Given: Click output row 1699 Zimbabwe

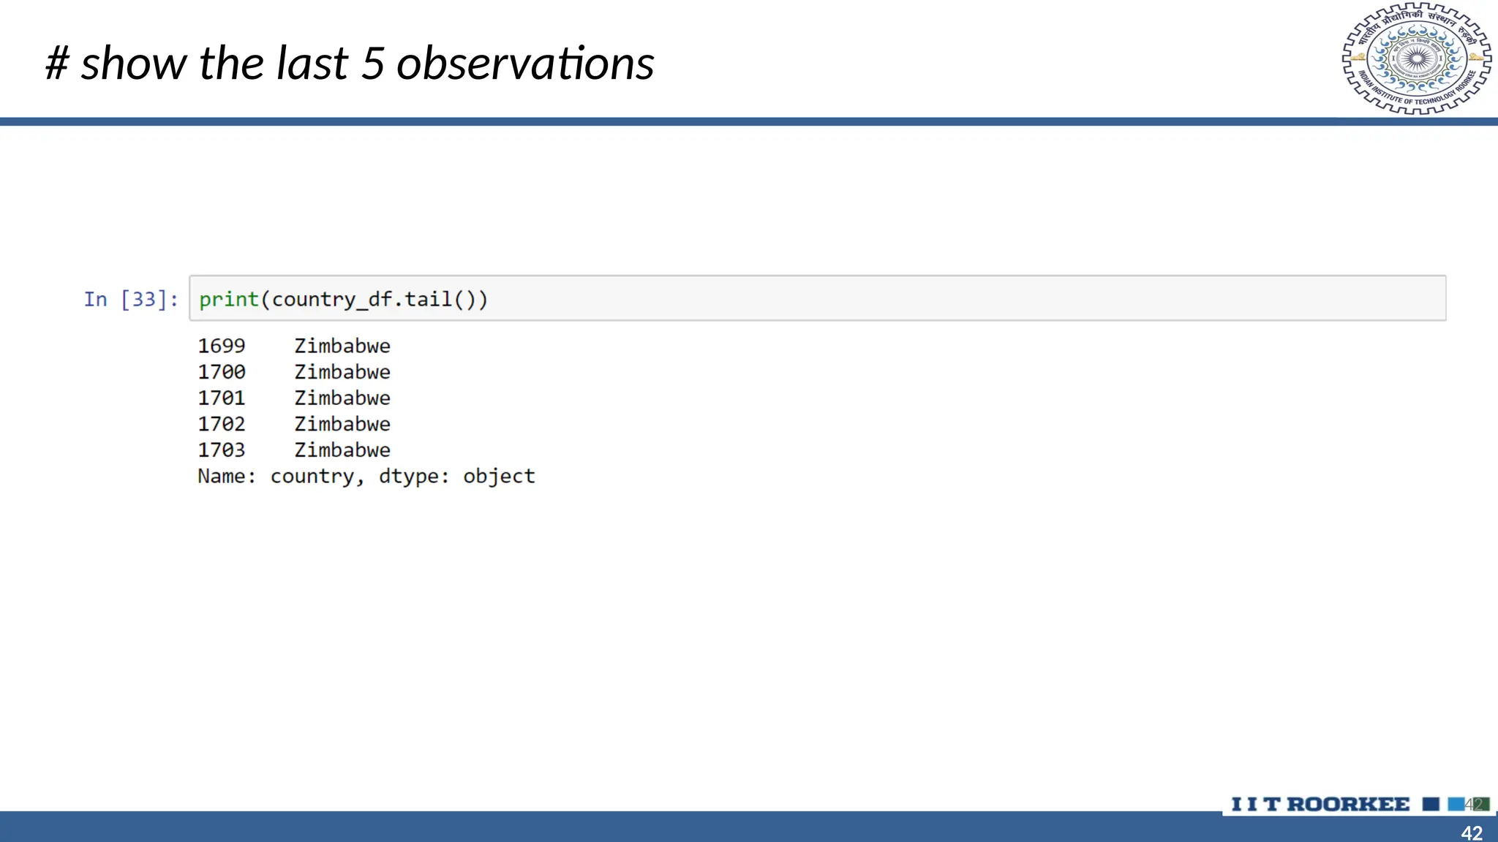Looking at the screenshot, I should tap(294, 346).
